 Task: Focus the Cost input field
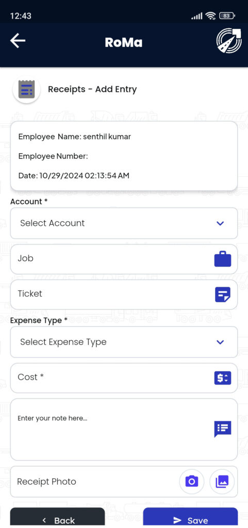tap(124, 378)
